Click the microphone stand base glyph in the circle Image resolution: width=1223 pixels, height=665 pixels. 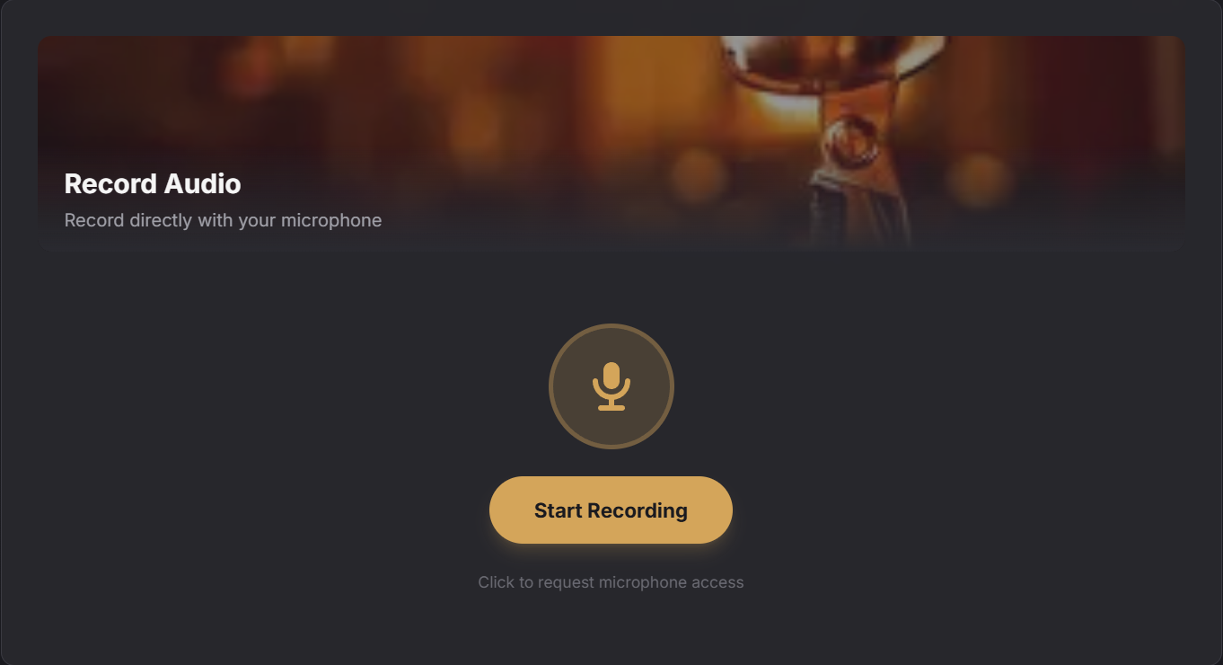pyautogui.click(x=611, y=407)
